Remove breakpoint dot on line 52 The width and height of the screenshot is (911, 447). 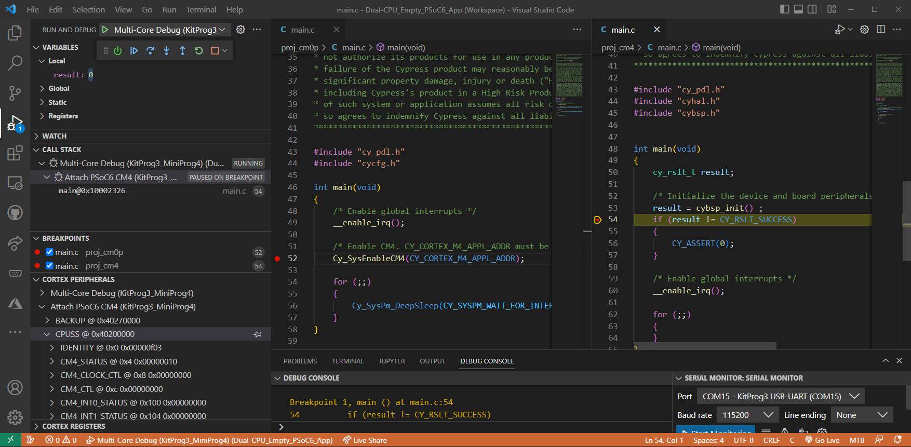click(277, 259)
